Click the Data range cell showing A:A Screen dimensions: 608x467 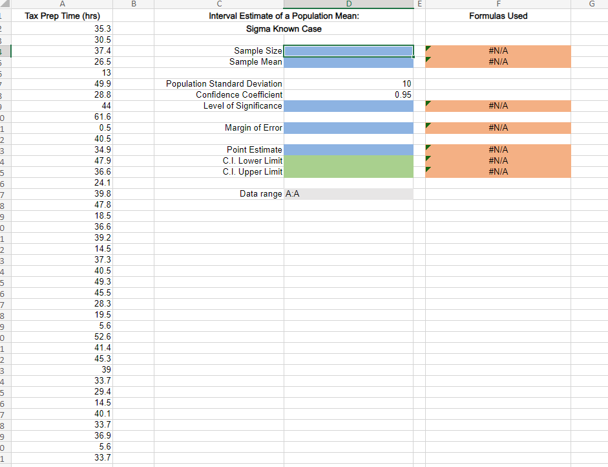[348, 193]
